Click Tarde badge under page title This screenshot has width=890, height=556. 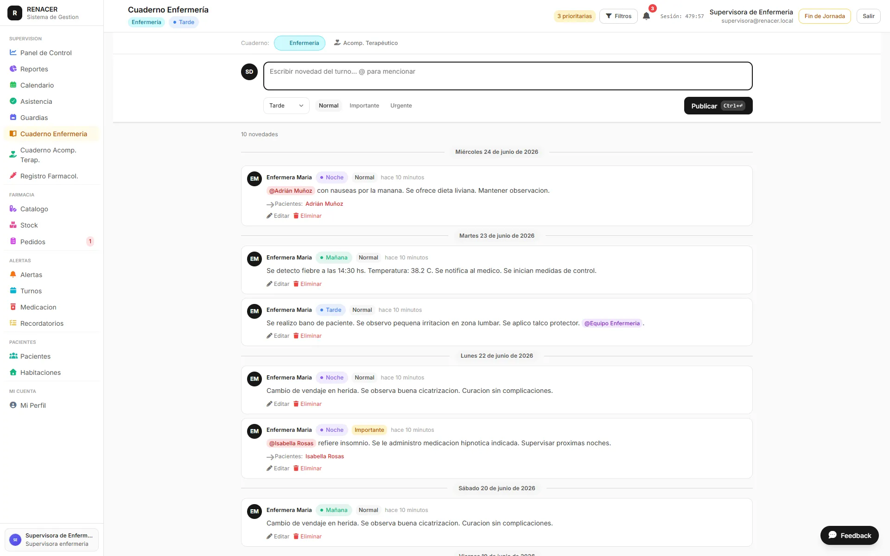tap(184, 22)
